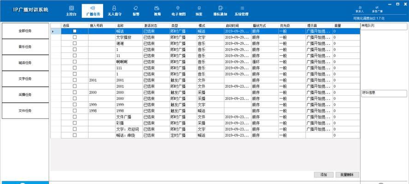Click the 定时广播 type cell
Screen dimensions: 409x184
pyautogui.click(x=183, y=135)
